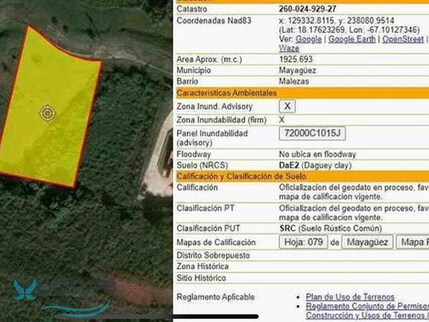429x322 pixels.
Task: Open the Plan de Uso de Terrenos link
Action: tap(350, 297)
